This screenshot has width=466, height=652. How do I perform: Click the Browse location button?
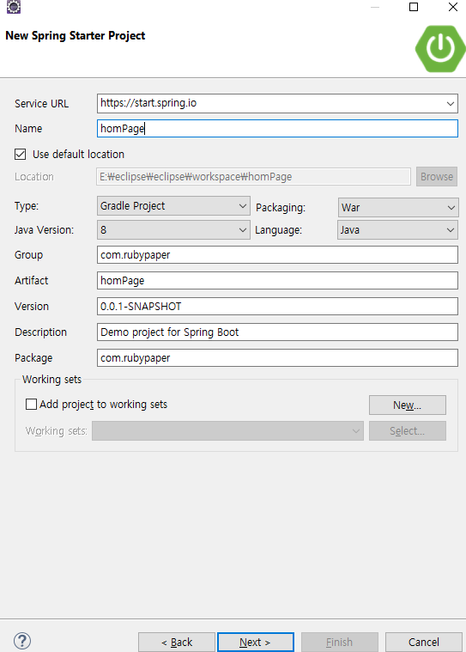(437, 177)
